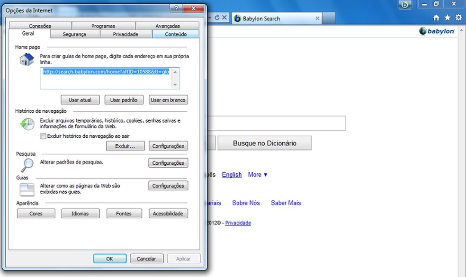Open the Saber Mais link
The width and height of the screenshot is (466, 277).
click(x=286, y=203)
